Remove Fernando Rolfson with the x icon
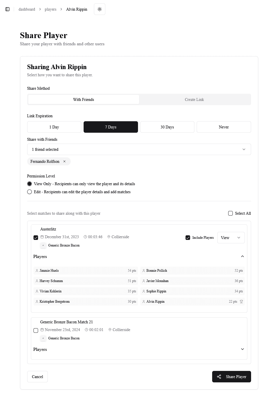Screen dimensions: 278x401 [x=64, y=161]
